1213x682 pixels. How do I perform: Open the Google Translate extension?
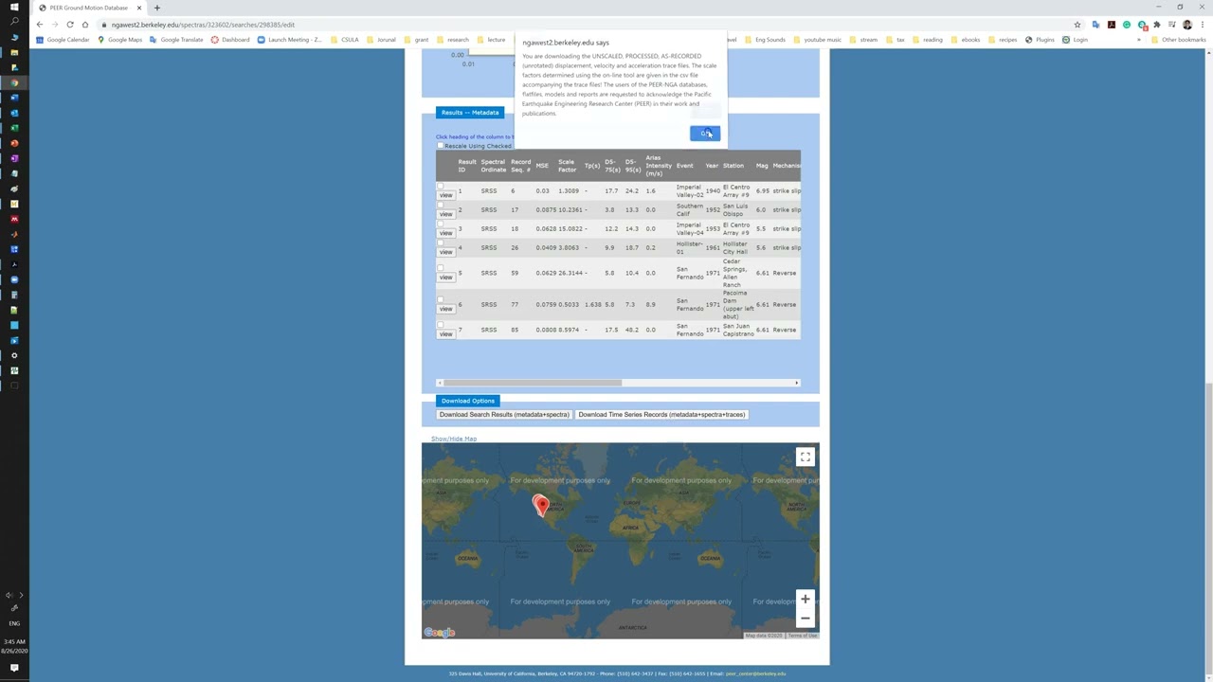tap(1096, 25)
